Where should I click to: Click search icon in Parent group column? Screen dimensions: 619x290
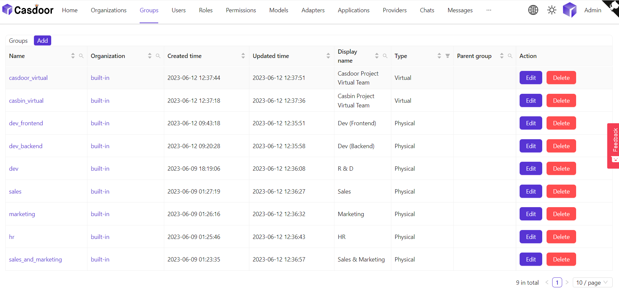pyautogui.click(x=510, y=56)
